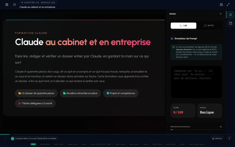
Task: Click the 'Tâches déléguées à Cowork' chip
Action: pos(35,103)
